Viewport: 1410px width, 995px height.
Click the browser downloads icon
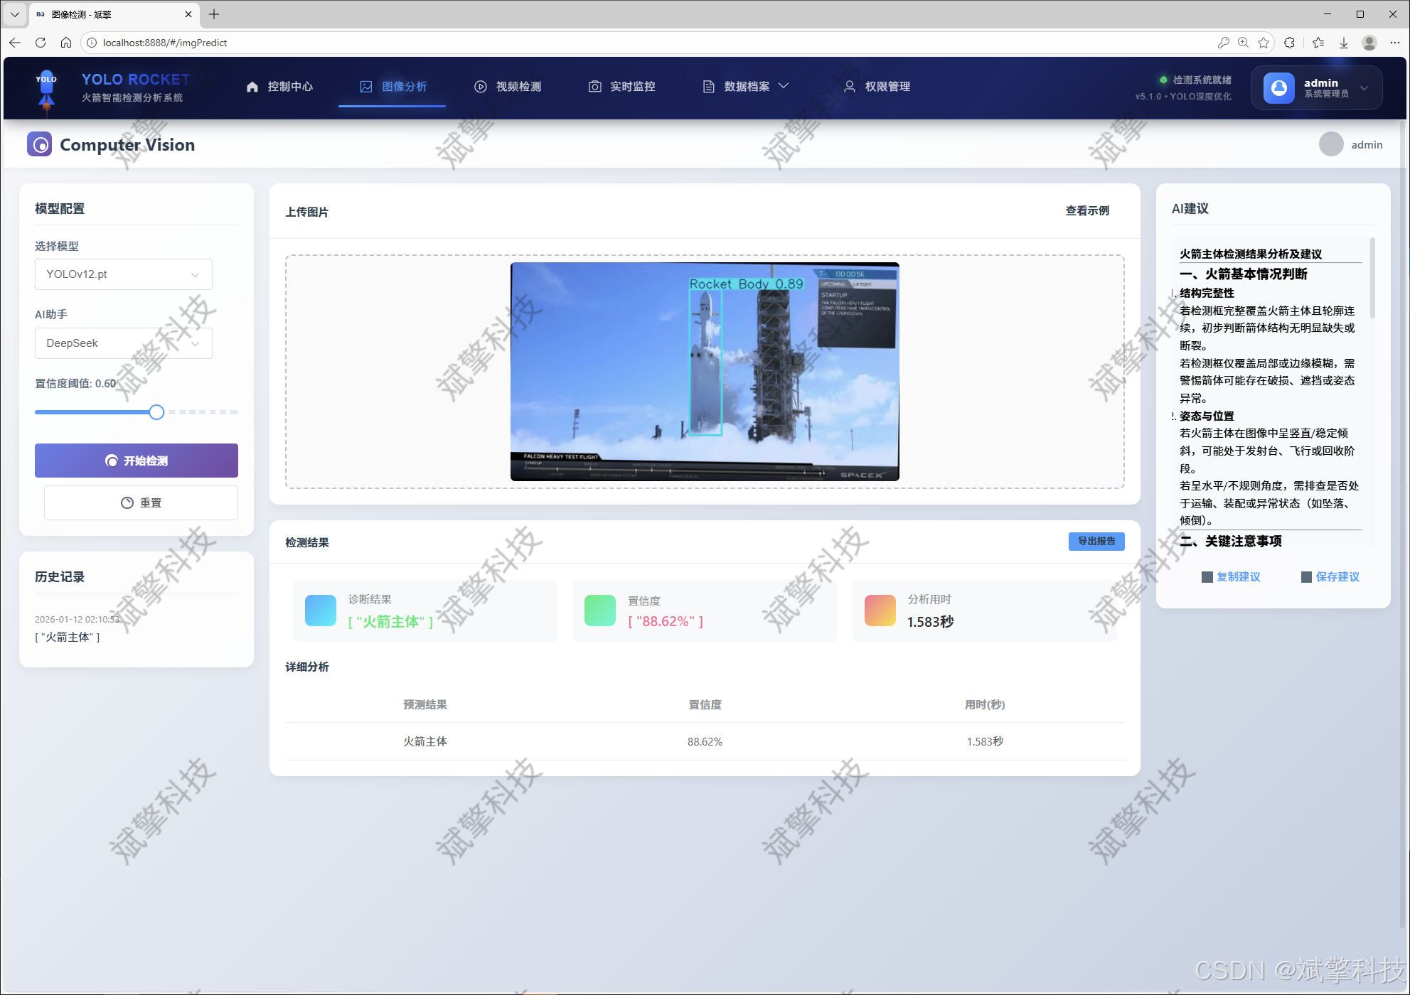click(1344, 43)
